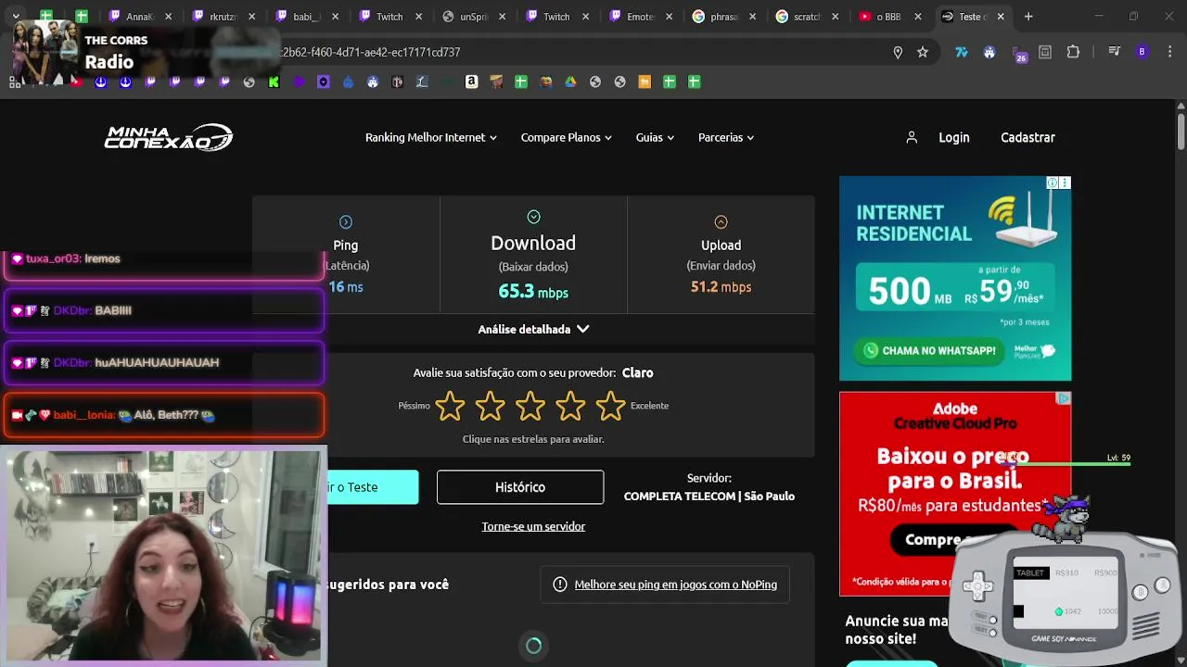1187x667 pixels.
Task: Rate provider with the middle third star
Action: [530, 406]
